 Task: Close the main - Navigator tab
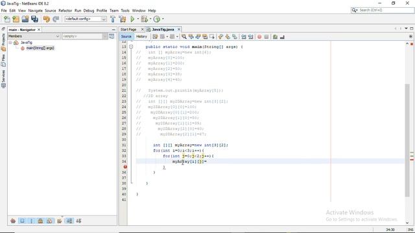[x=39, y=30]
